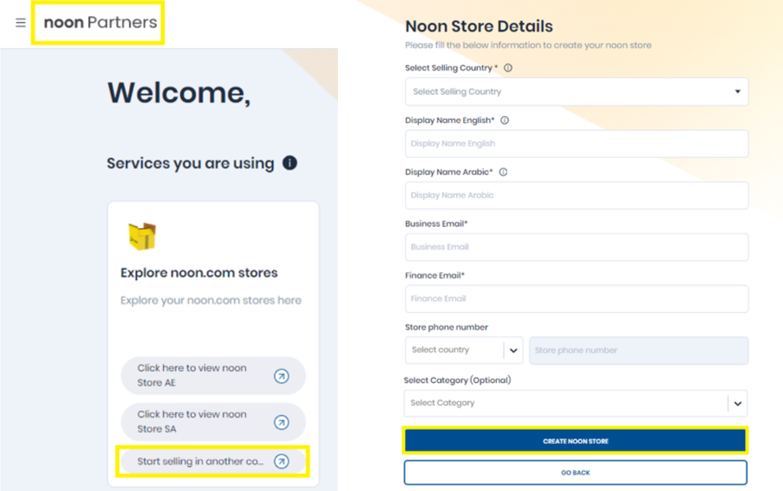
Task: Focus the Display Name English field
Action: pos(576,144)
